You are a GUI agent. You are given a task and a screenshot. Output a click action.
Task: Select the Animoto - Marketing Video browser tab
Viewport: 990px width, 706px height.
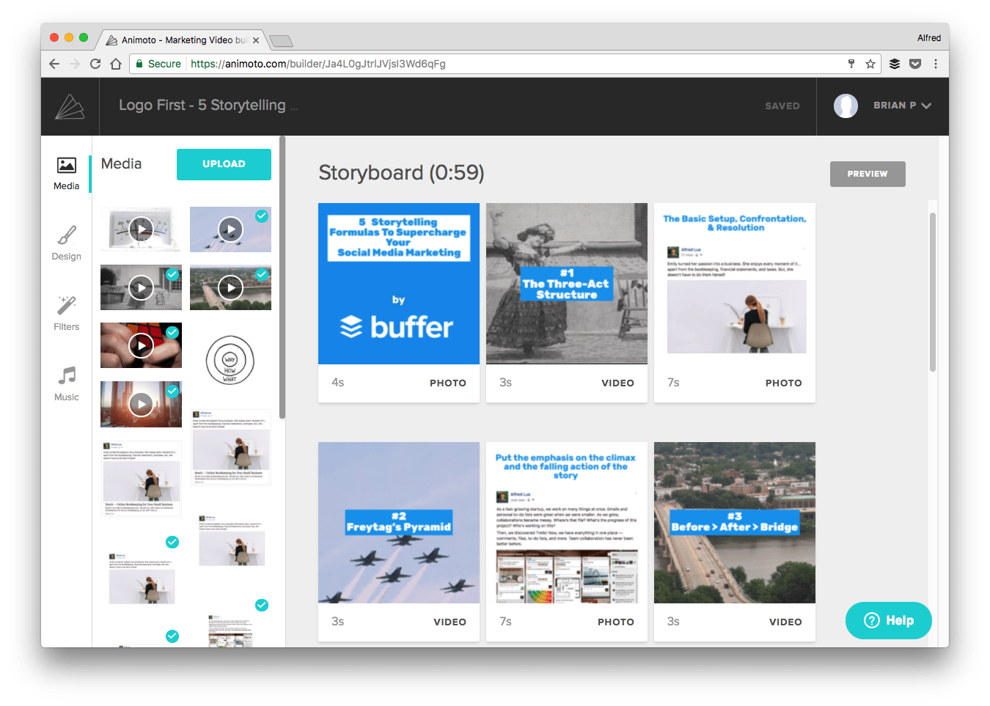[x=183, y=40]
